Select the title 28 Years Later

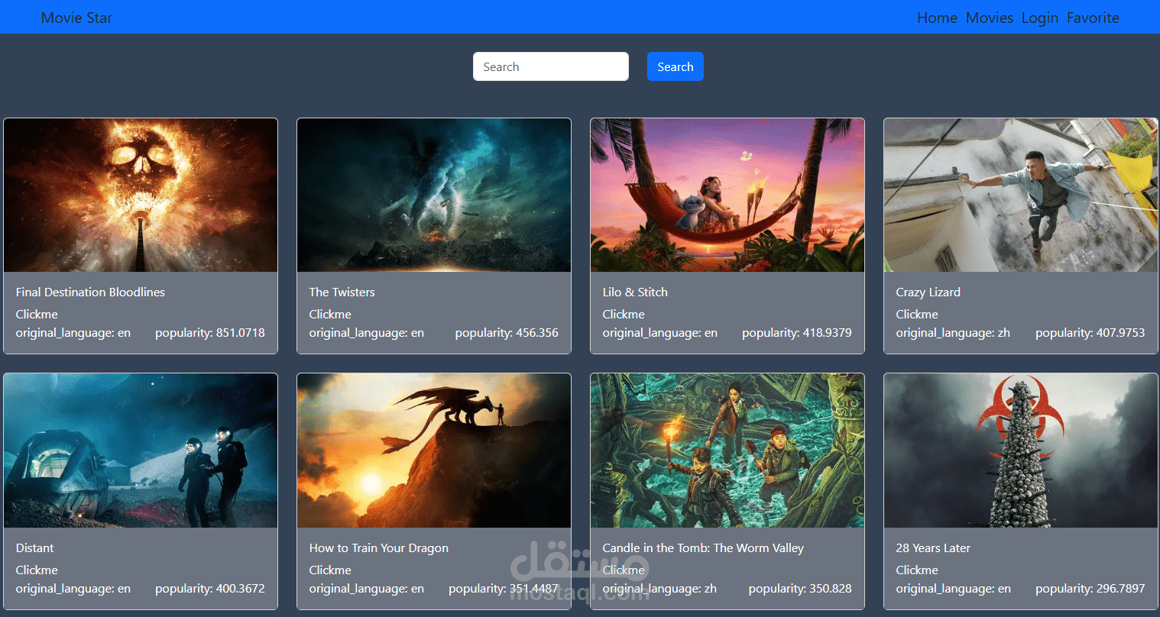[x=933, y=548]
